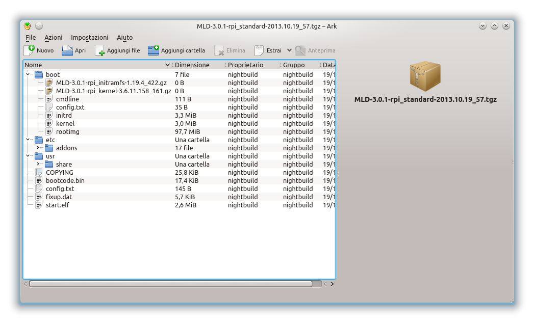Select the initramfs .gz archive icon
The height and width of the screenshot is (323, 534).
tap(49, 83)
